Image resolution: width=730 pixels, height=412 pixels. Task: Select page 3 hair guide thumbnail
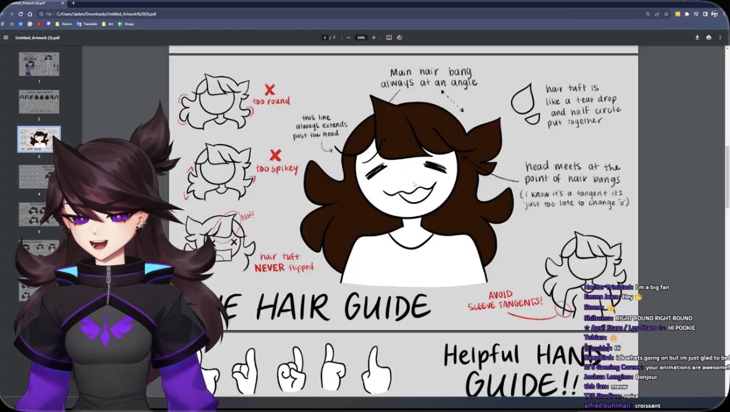coord(39,139)
